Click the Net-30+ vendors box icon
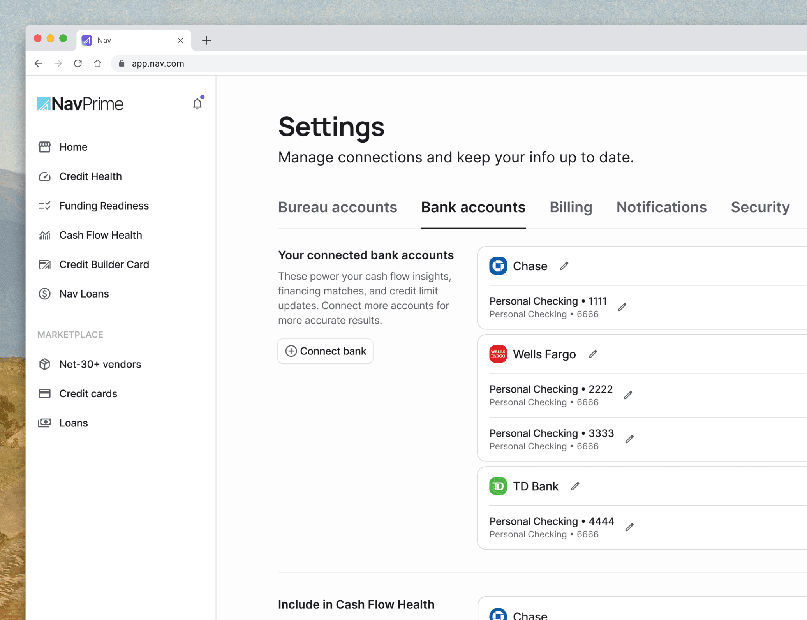The width and height of the screenshot is (807, 620). tap(44, 364)
